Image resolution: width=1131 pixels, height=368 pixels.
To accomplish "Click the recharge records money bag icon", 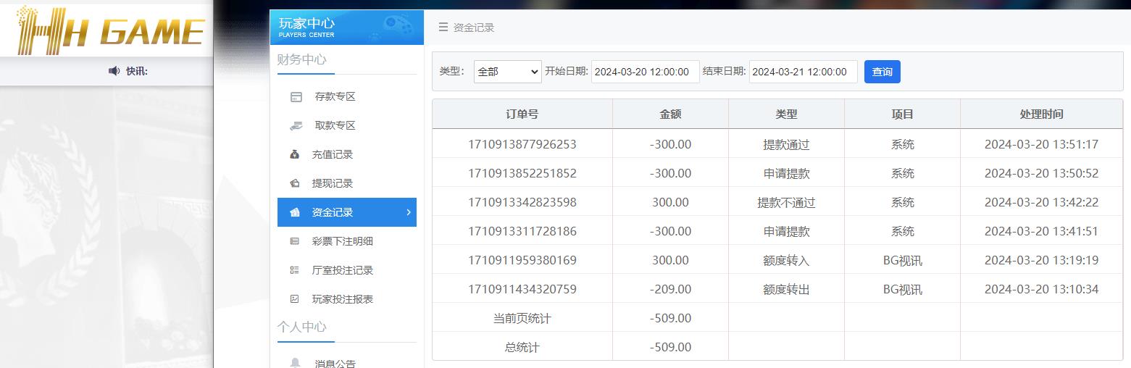I will [295, 154].
